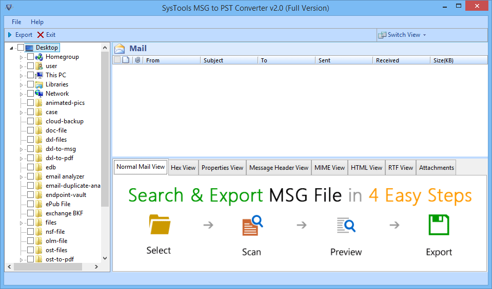Click the exchange BKF folder icon
This screenshot has width=492, height=289.
pos(39,213)
